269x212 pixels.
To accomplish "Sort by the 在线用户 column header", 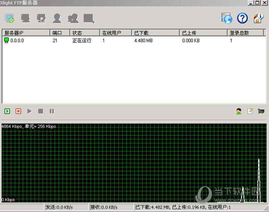I will click(x=116, y=33).
